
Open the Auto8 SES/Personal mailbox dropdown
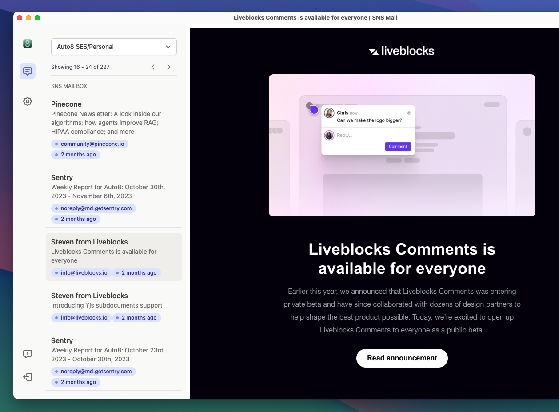(114, 47)
